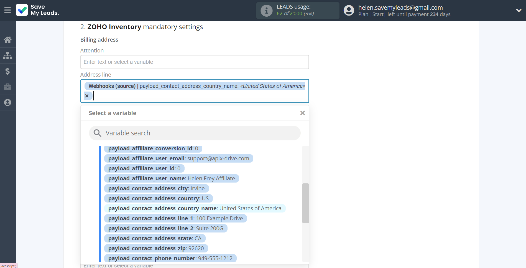The image size is (526, 268).
Task: Open the connections sitemap icon
Action: 7,55
